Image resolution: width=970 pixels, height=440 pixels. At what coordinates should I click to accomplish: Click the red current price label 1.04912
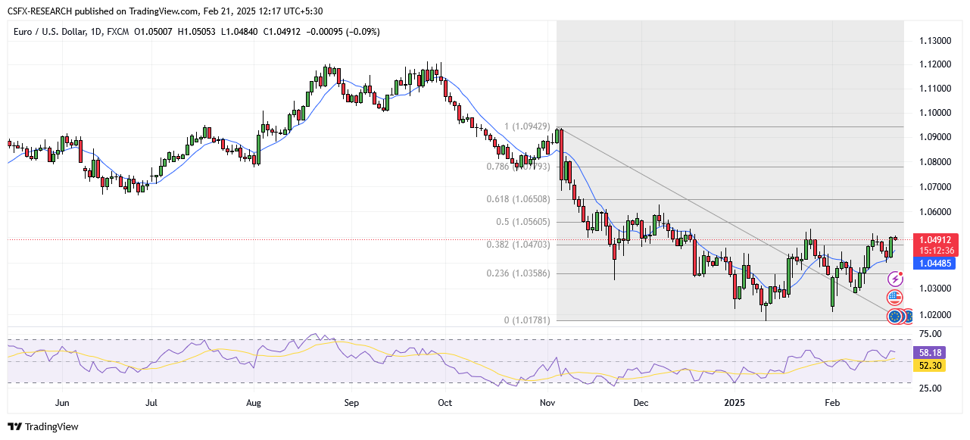[x=937, y=239]
